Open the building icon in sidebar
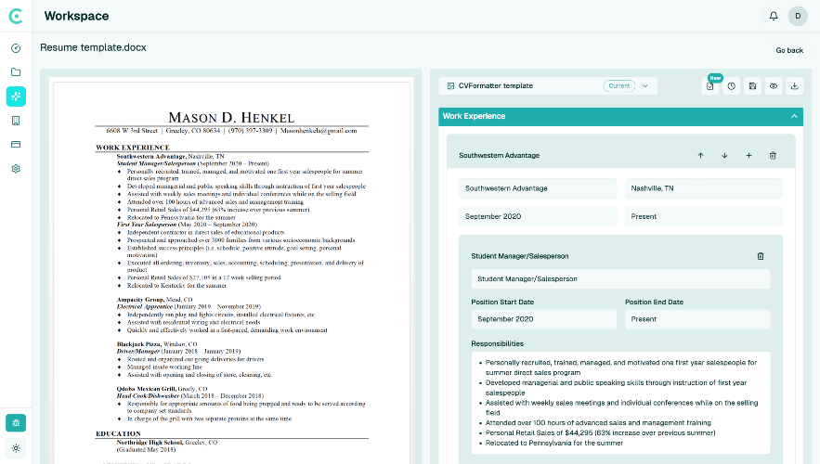 [x=16, y=121]
